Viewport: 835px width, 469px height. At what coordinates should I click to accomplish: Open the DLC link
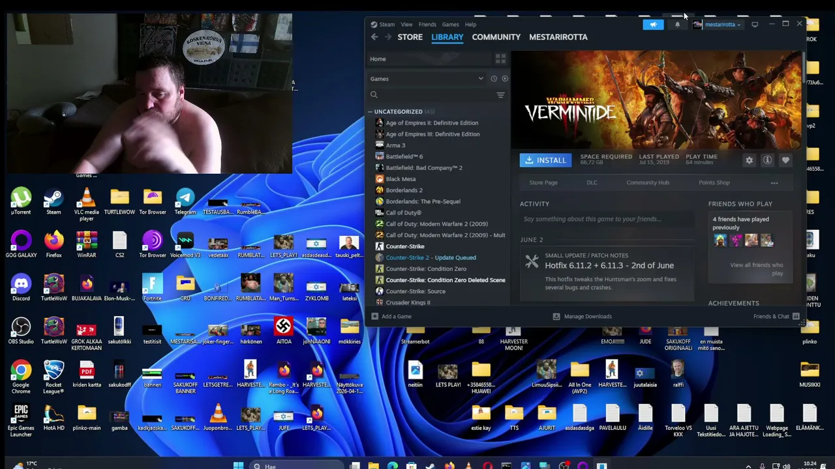click(x=592, y=183)
